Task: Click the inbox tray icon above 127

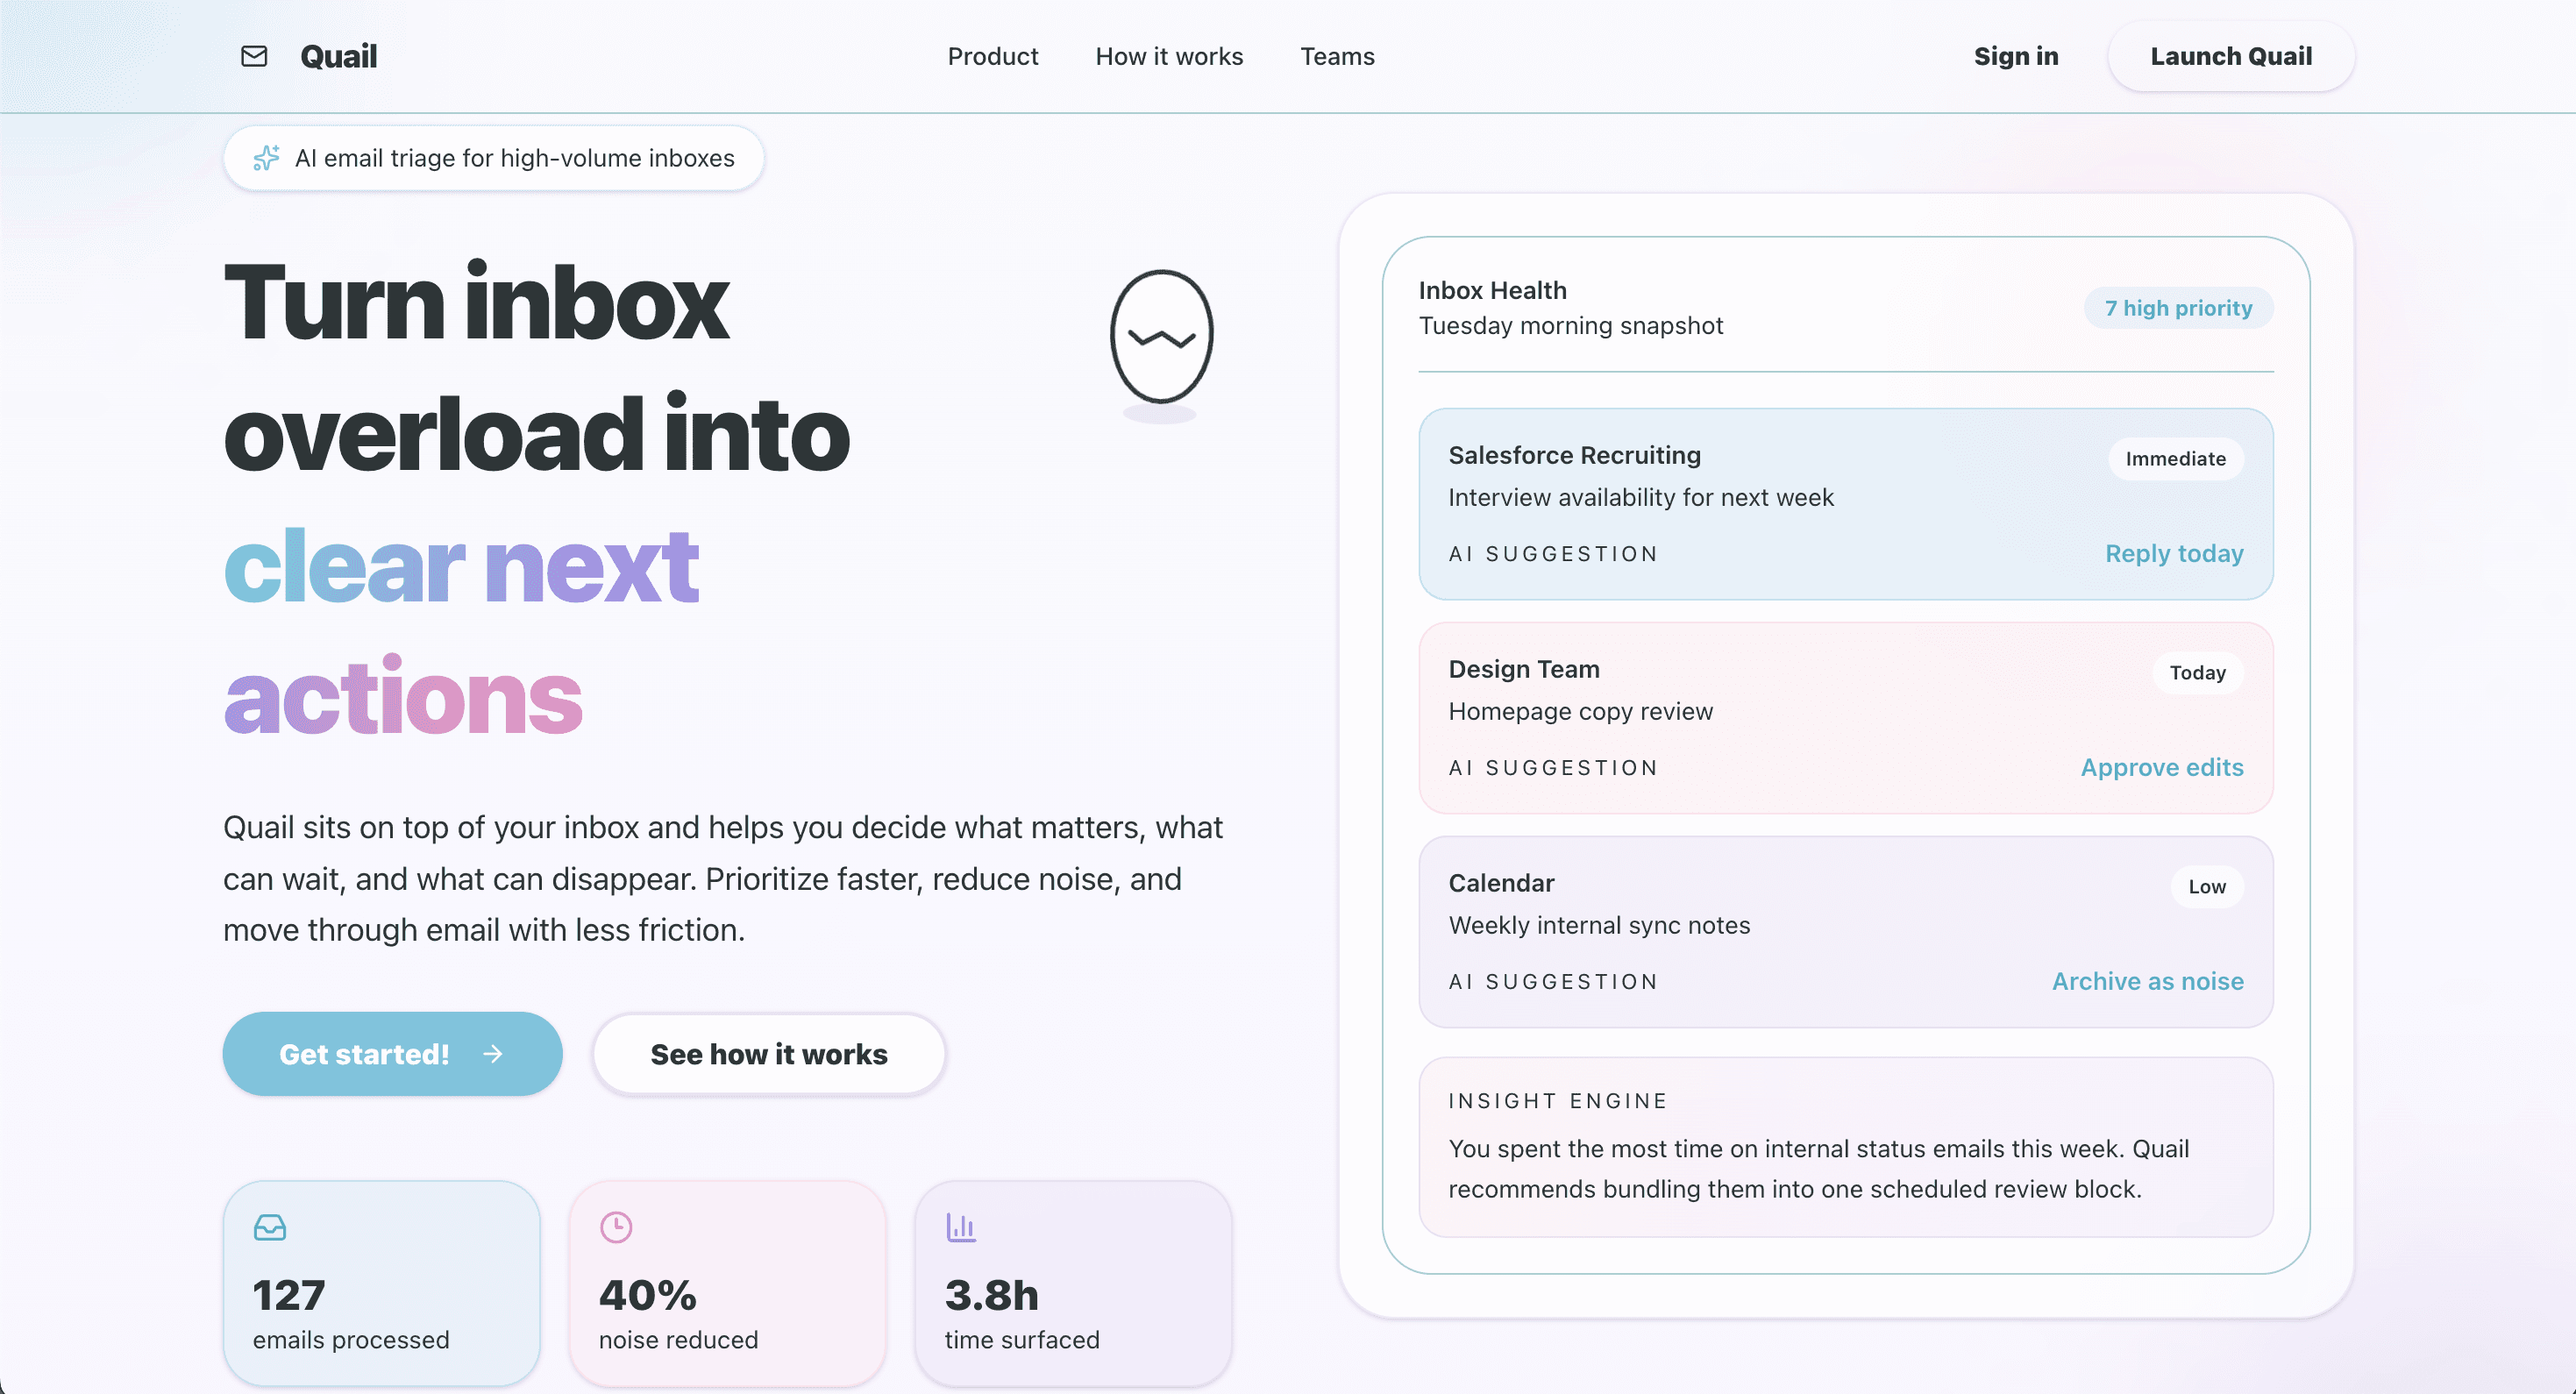Action: tap(270, 1227)
